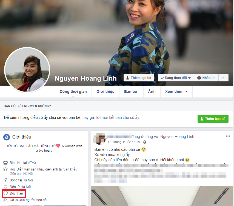234x206 pixels.
Task: Click the briefcase work icon
Action: 5,163
